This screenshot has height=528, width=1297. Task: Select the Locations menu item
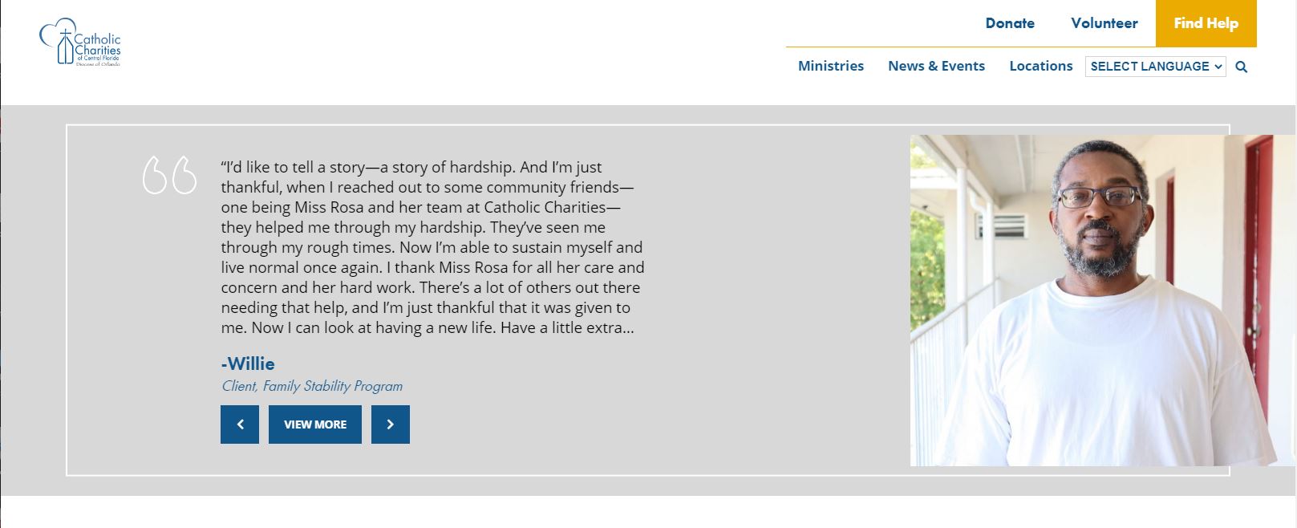pos(1040,66)
